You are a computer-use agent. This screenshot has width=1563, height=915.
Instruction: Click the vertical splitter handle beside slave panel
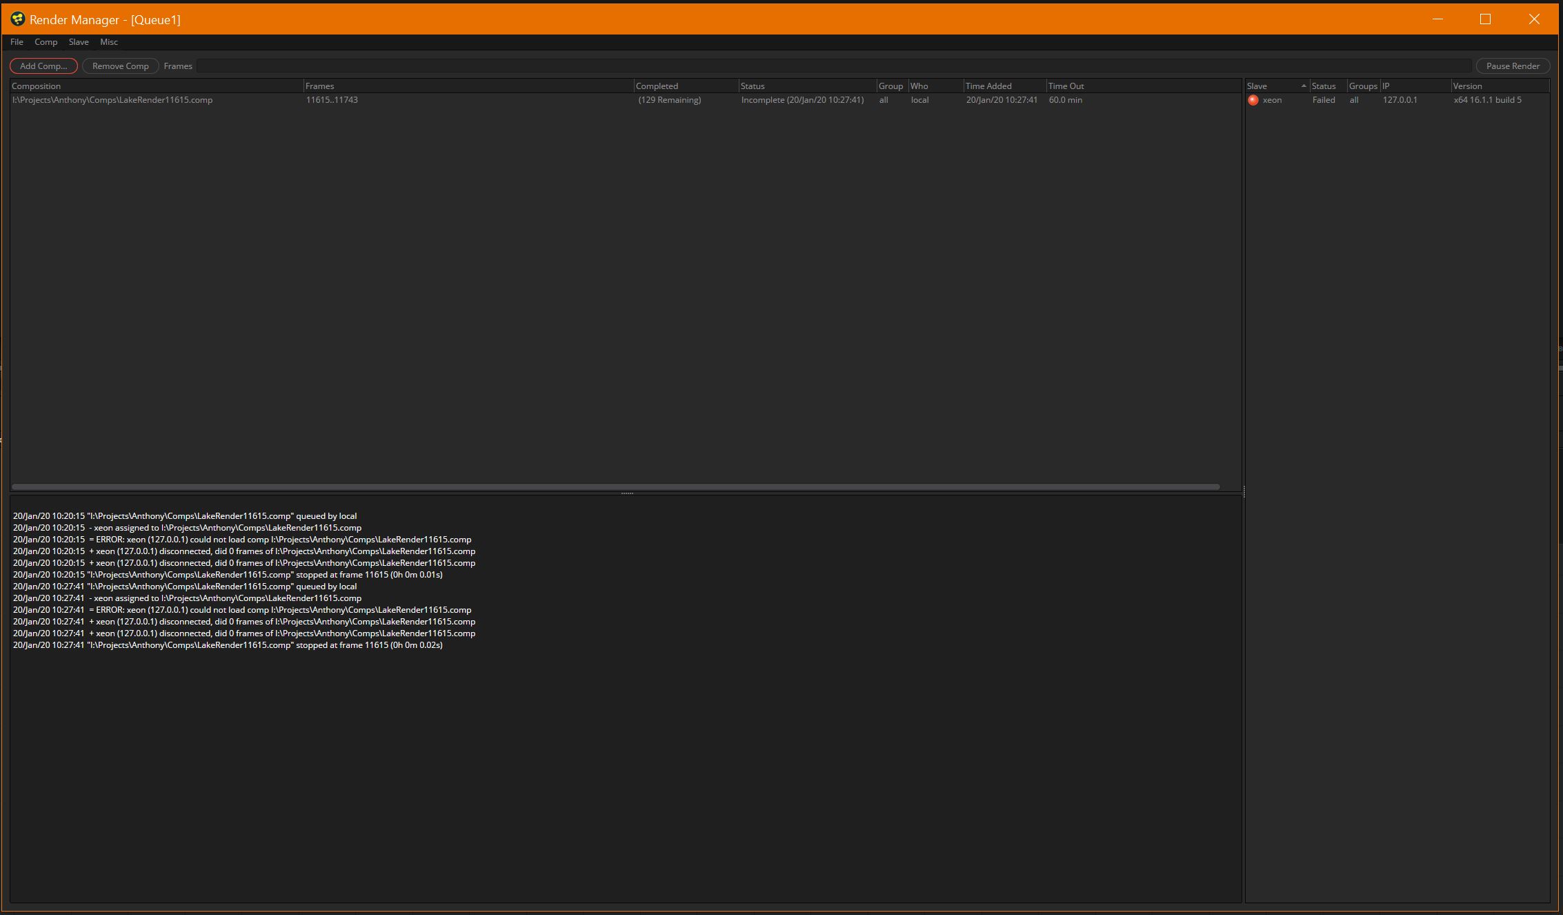pyautogui.click(x=1244, y=491)
